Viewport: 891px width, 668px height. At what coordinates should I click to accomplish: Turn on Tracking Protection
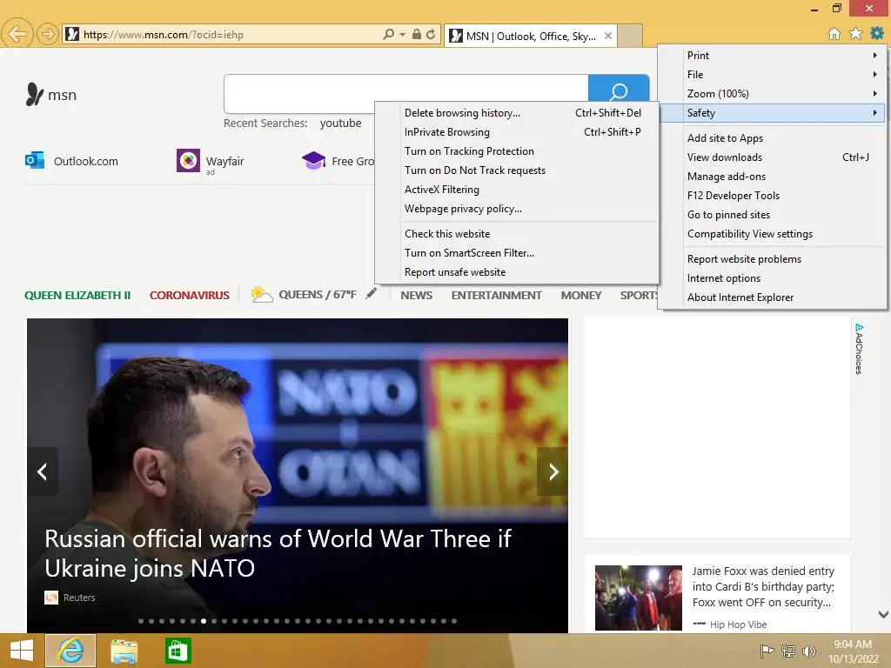click(x=517, y=151)
